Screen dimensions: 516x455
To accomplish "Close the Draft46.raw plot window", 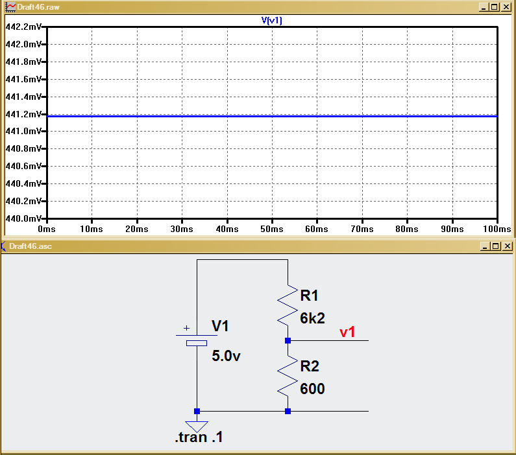I will [x=506, y=7].
